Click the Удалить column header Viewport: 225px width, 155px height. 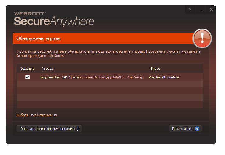click(28, 69)
